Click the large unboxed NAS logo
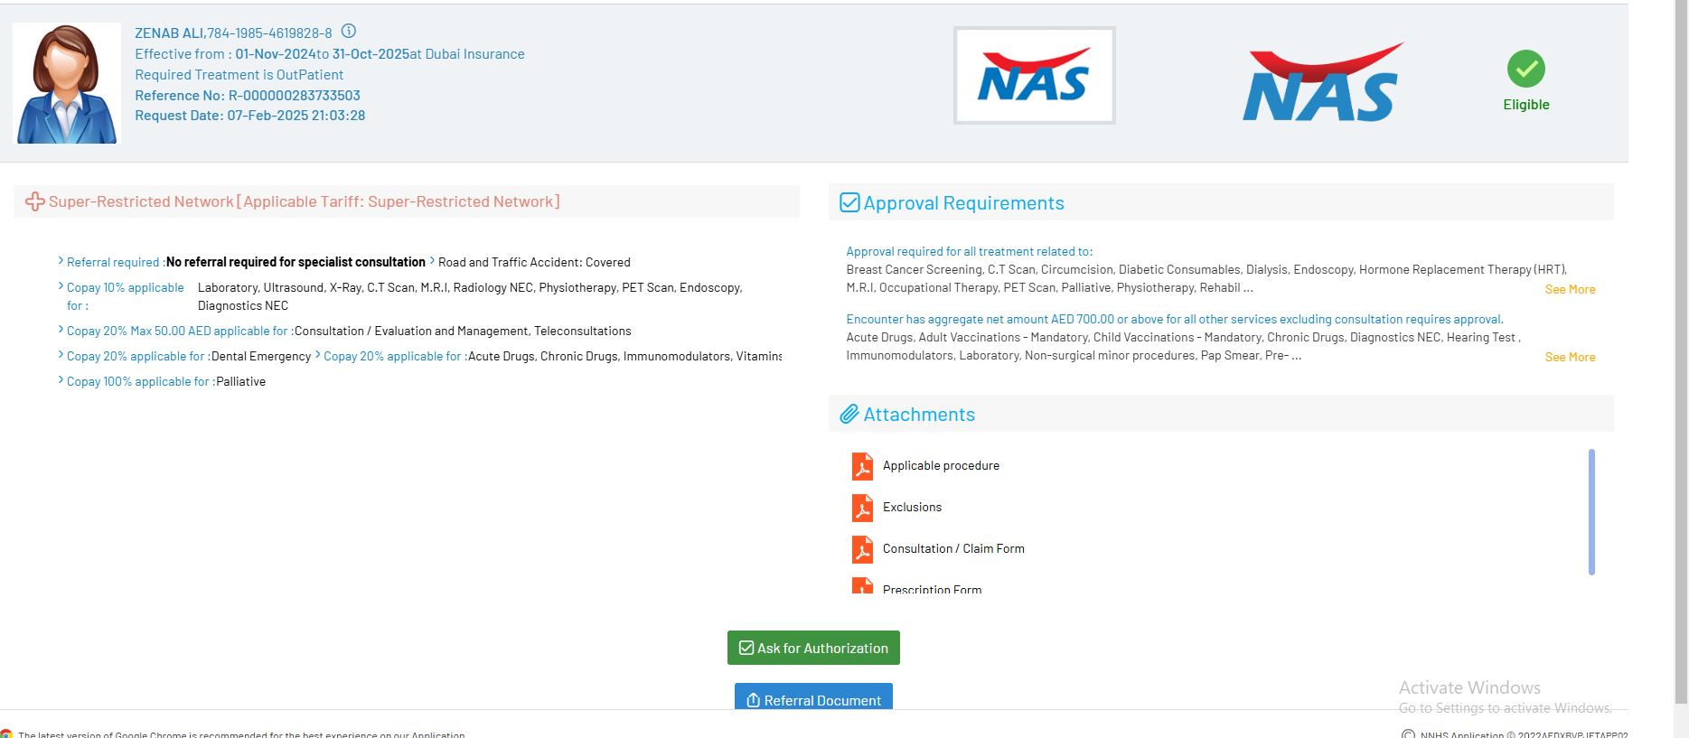This screenshot has height=738, width=1689. (x=1322, y=82)
